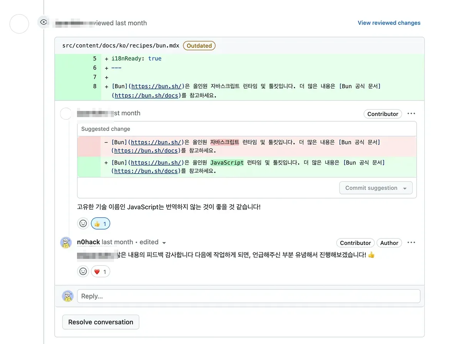Add emoji reaction to n0hack comment

click(83, 272)
